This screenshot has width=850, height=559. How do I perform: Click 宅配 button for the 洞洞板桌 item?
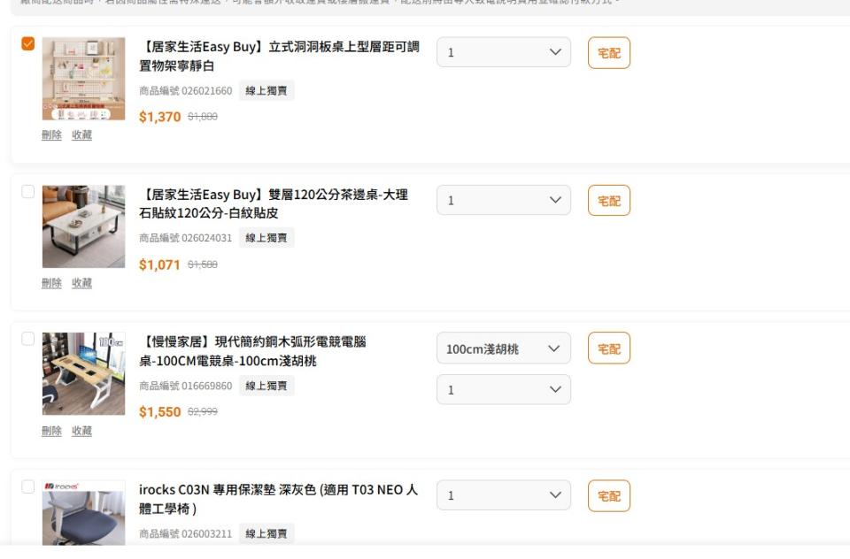pyautogui.click(x=609, y=53)
